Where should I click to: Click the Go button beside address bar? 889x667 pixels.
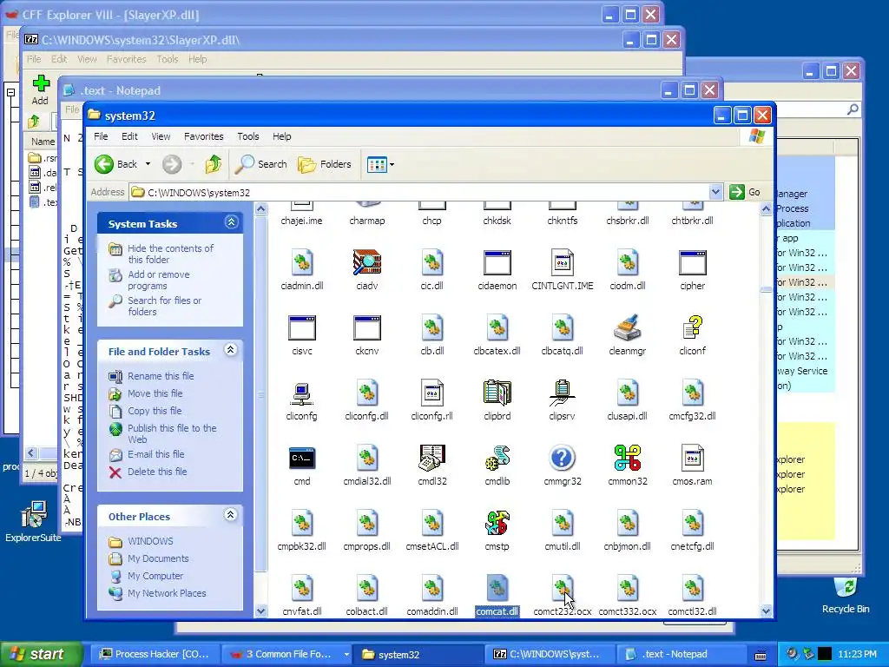(745, 192)
